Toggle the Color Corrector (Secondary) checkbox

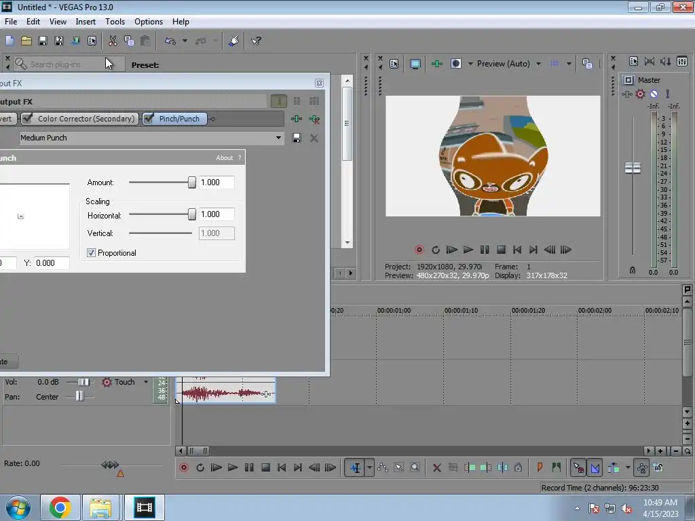coord(27,118)
